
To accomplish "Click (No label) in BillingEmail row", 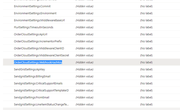I will point(146,77).
